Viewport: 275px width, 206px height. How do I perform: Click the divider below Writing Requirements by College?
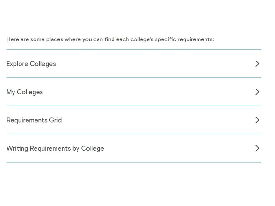pyautogui.click(x=134, y=162)
